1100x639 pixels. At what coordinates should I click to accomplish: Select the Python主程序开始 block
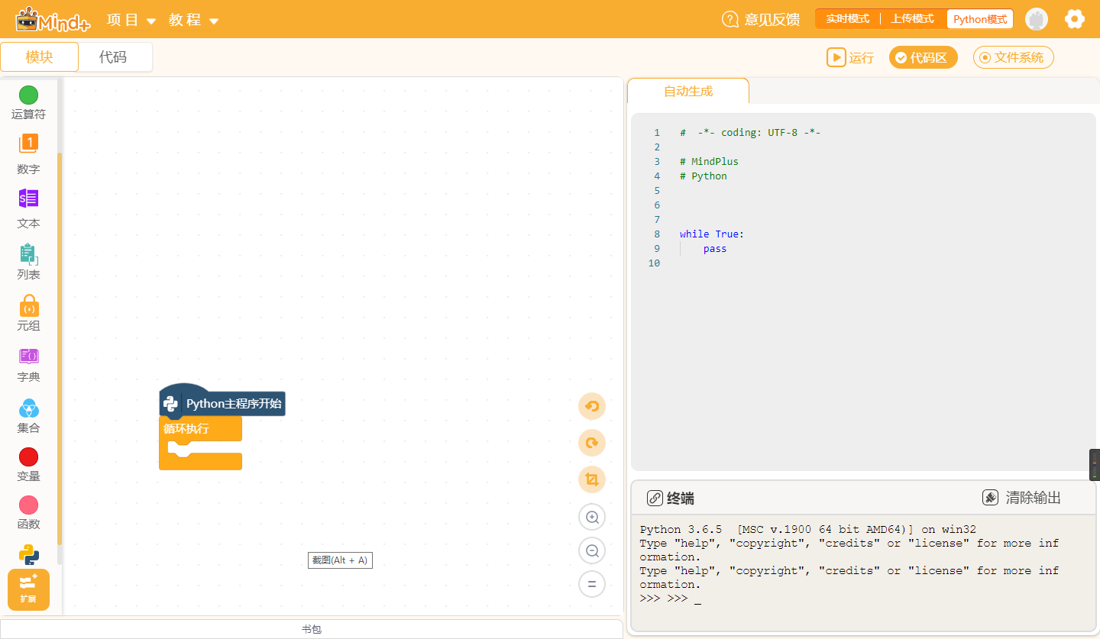222,403
